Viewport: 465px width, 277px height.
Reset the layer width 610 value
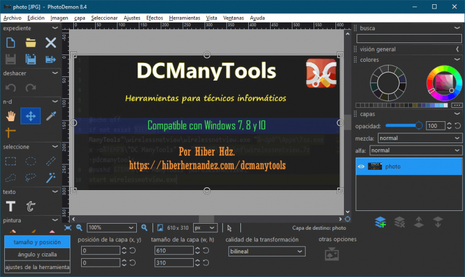206,250
